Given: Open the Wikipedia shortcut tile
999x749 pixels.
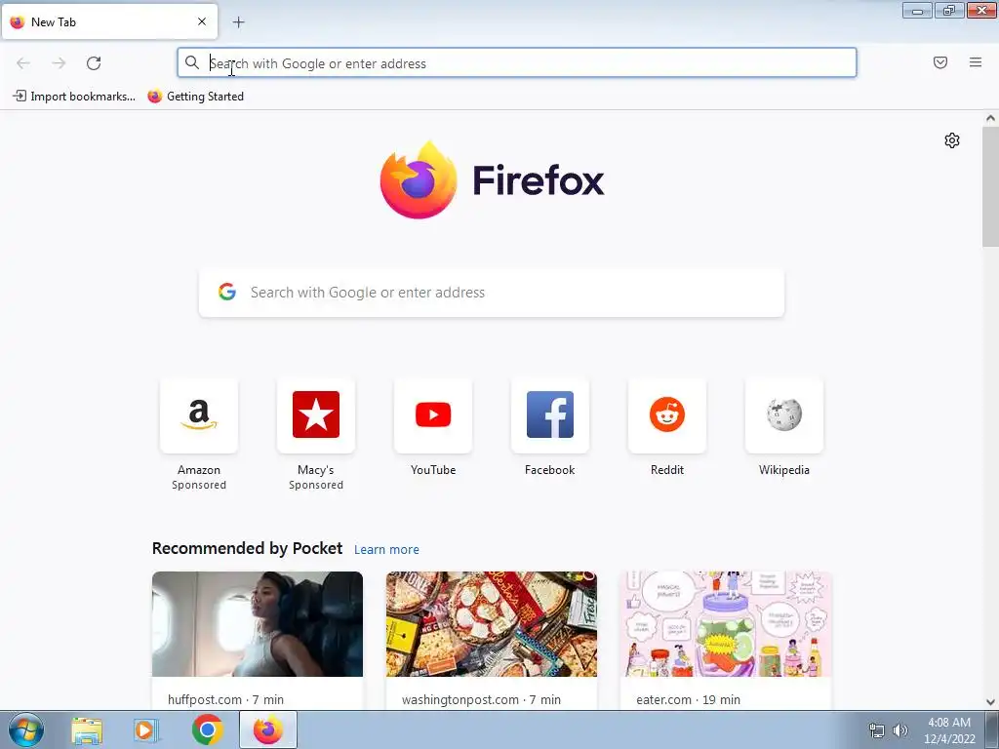Looking at the screenshot, I should [784, 415].
